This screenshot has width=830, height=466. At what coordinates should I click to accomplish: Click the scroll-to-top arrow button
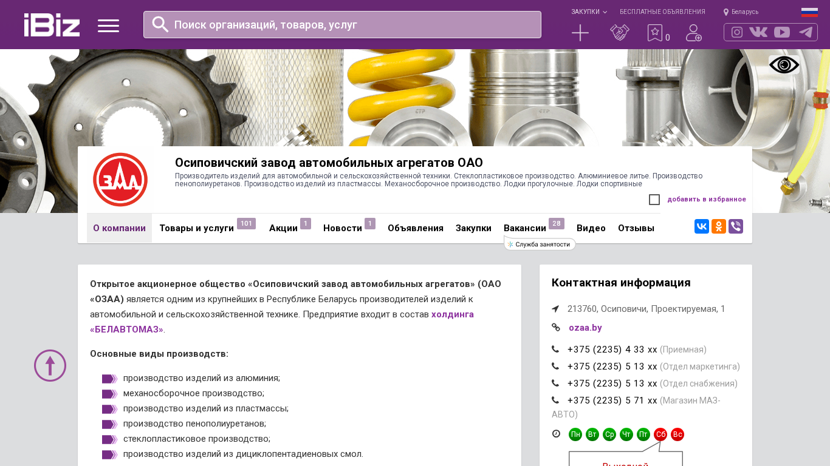pos(50,365)
